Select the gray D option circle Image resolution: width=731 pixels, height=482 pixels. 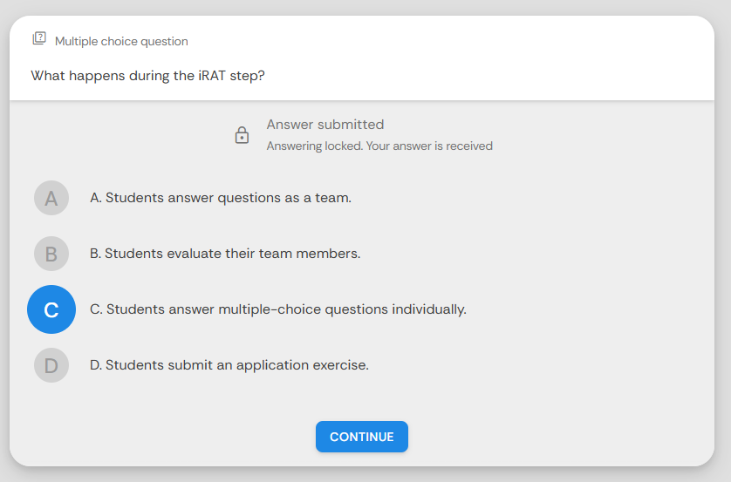pos(51,365)
